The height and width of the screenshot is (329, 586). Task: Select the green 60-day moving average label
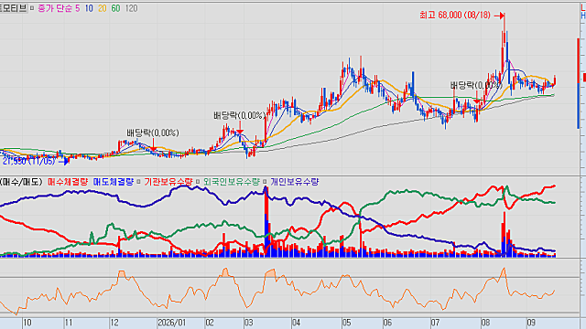point(115,8)
